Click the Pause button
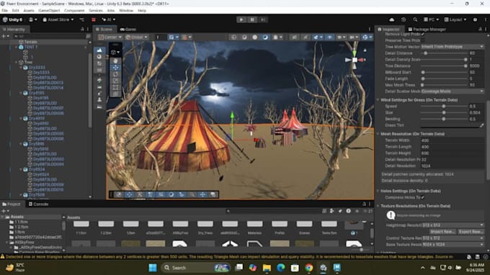 [x=252, y=19]
